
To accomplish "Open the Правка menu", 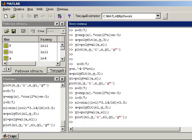I will coord(19,9).
